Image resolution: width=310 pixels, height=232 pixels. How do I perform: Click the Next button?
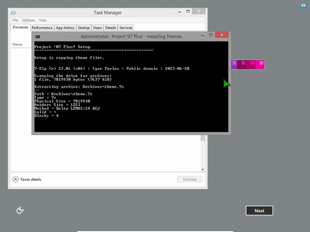pyautogui.click(x=259, y=211)
